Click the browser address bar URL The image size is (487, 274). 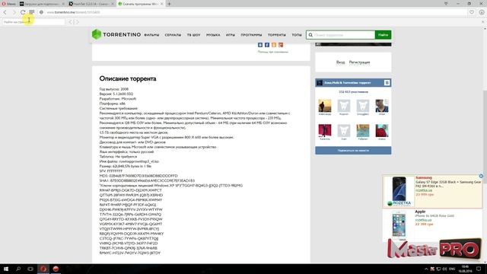click(x=73, y=12)
